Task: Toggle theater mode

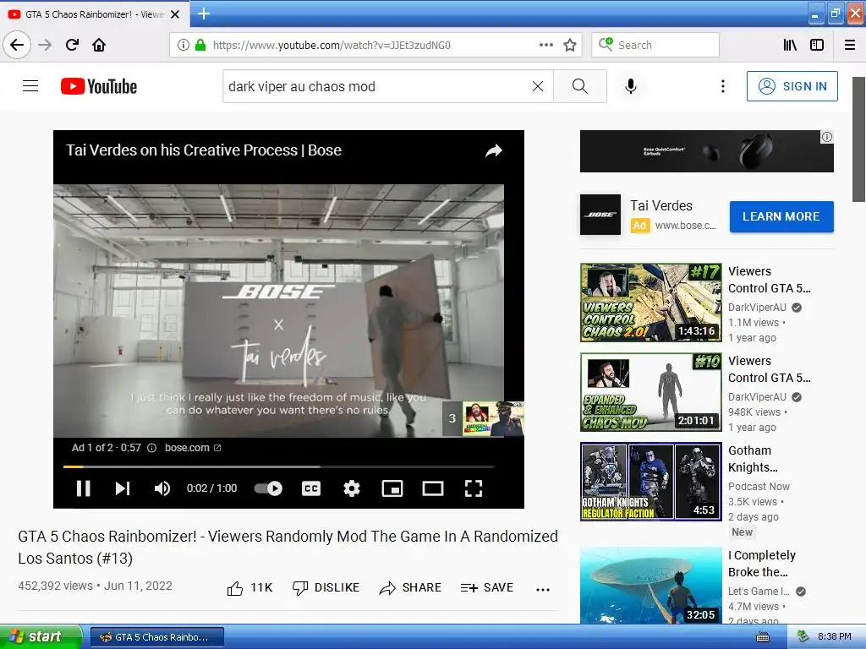Action: click(x=433, y=488)
